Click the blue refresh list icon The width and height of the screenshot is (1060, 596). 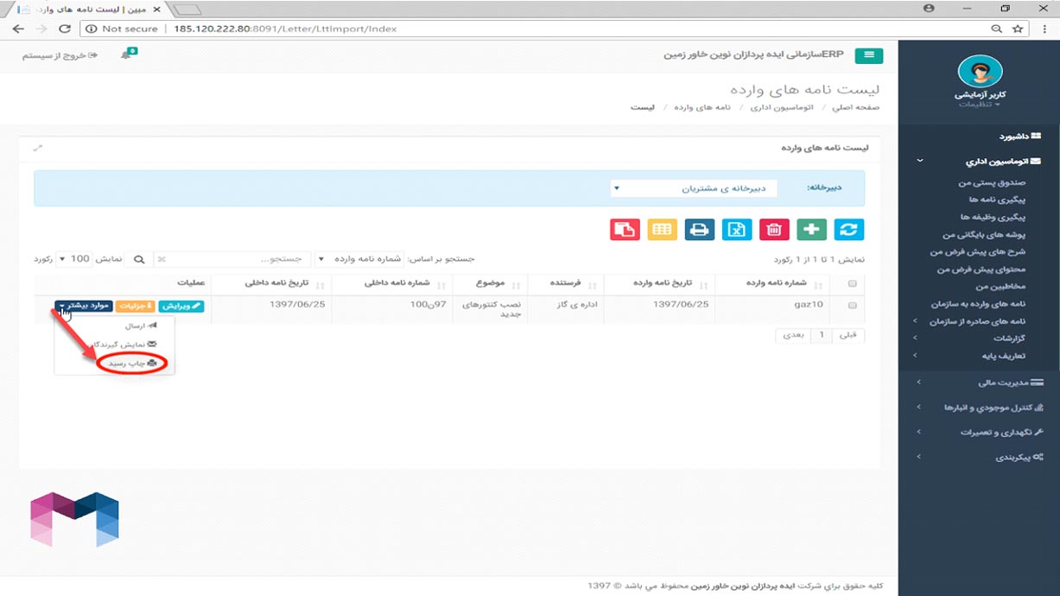point(848,230)
